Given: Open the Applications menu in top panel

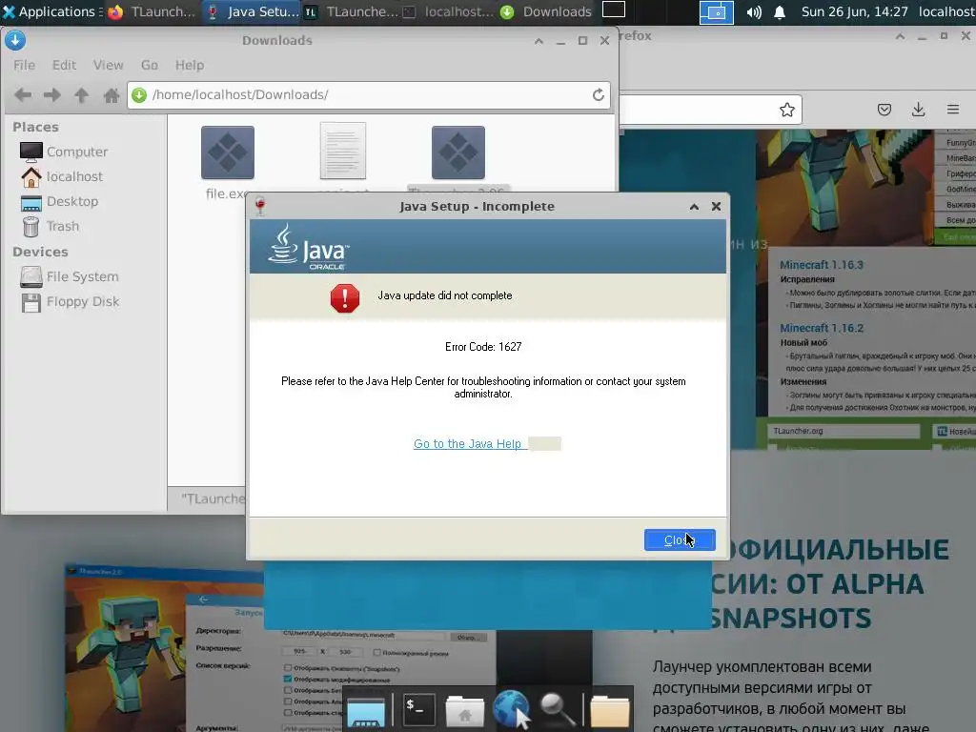Looking at the screenshot, I should [50, 11].
